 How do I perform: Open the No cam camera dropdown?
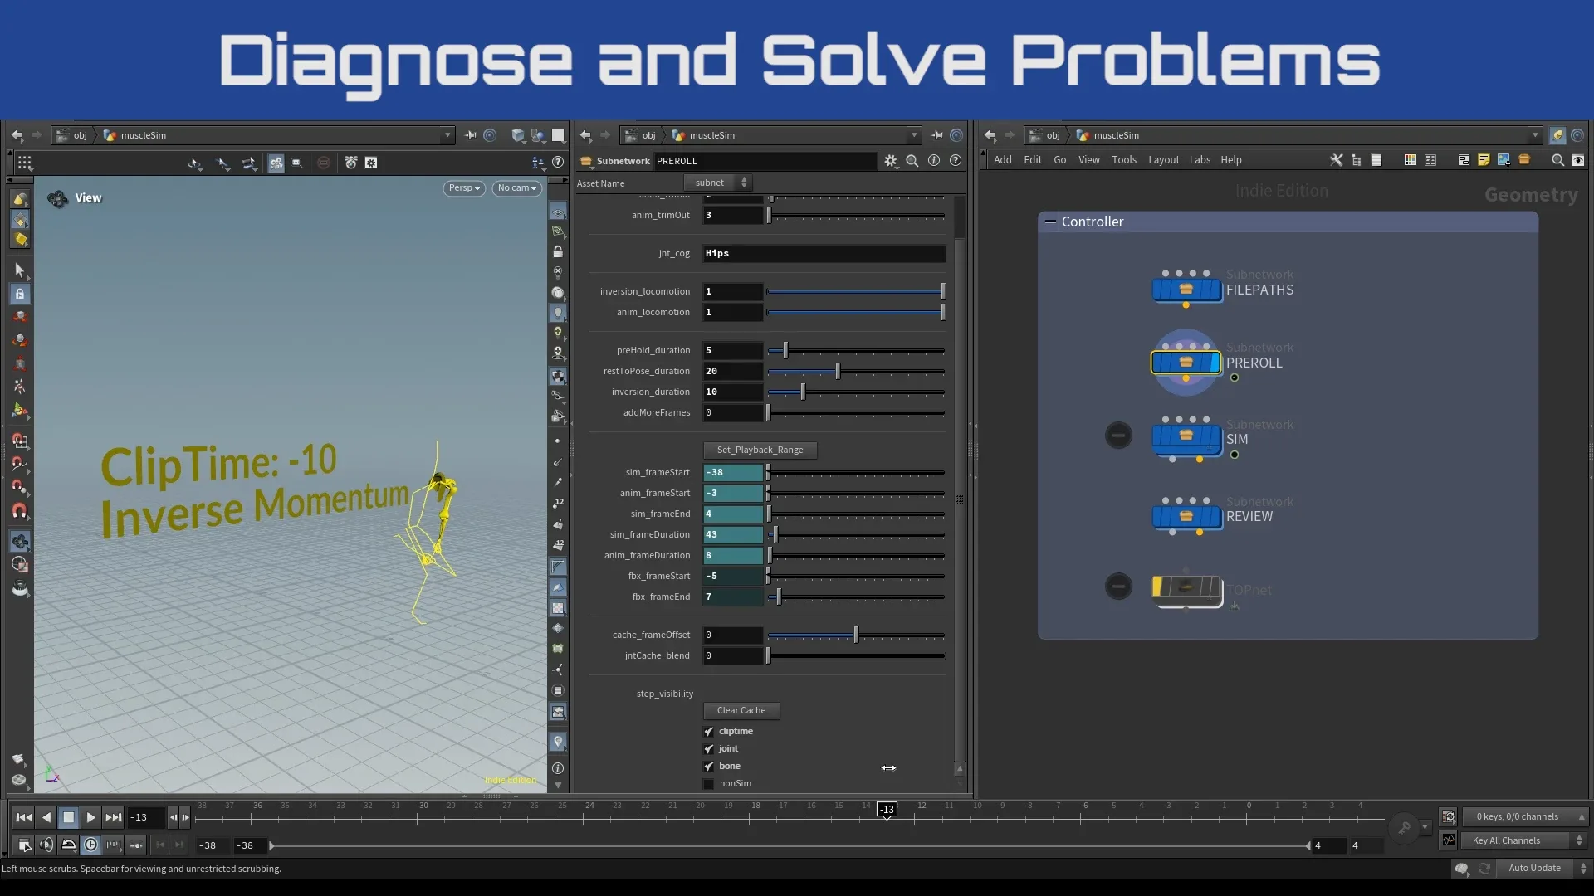point(516,188)
